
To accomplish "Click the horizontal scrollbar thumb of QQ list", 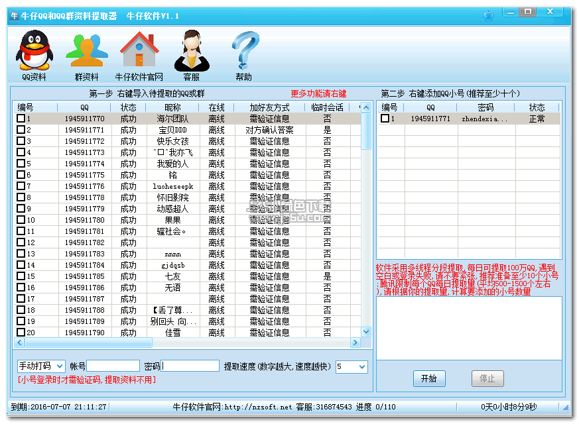I will (x=89, y=343).
